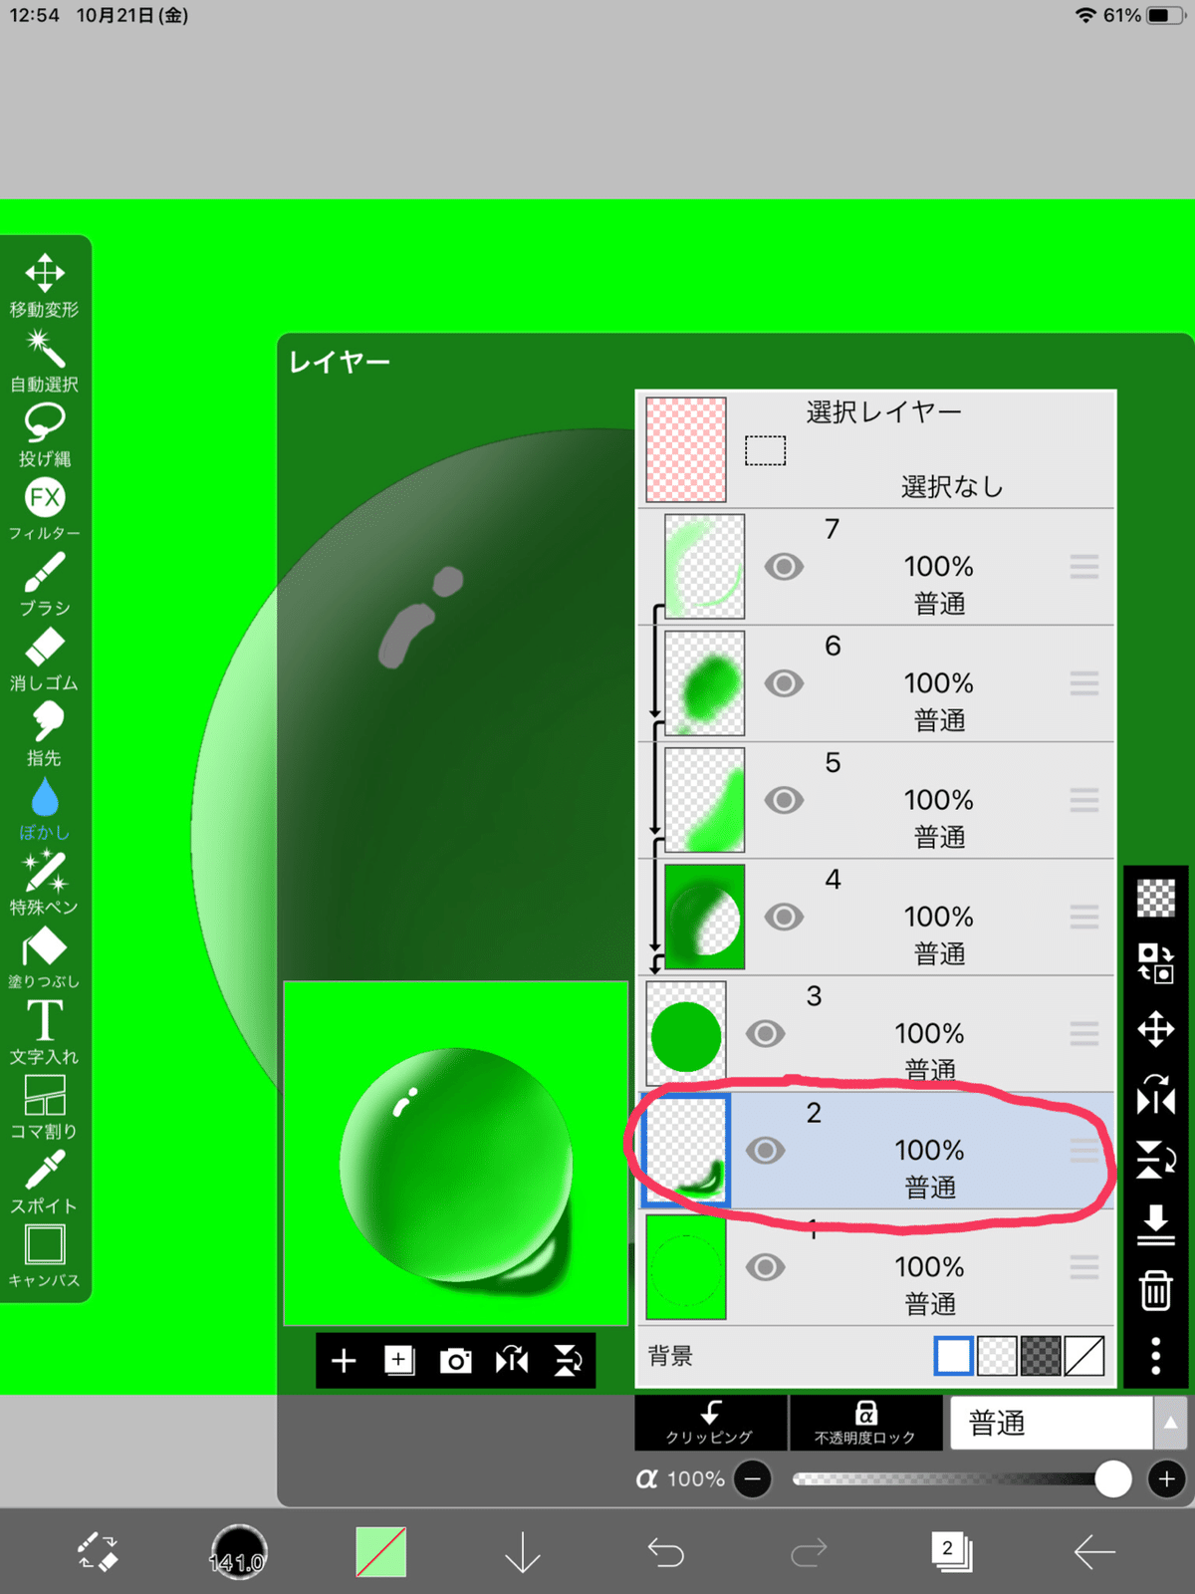The width and height of the screenshot is (1195, 1594).
Task: Select the 投げ縄 lasso tool
Action: click(x=45, y=435)
